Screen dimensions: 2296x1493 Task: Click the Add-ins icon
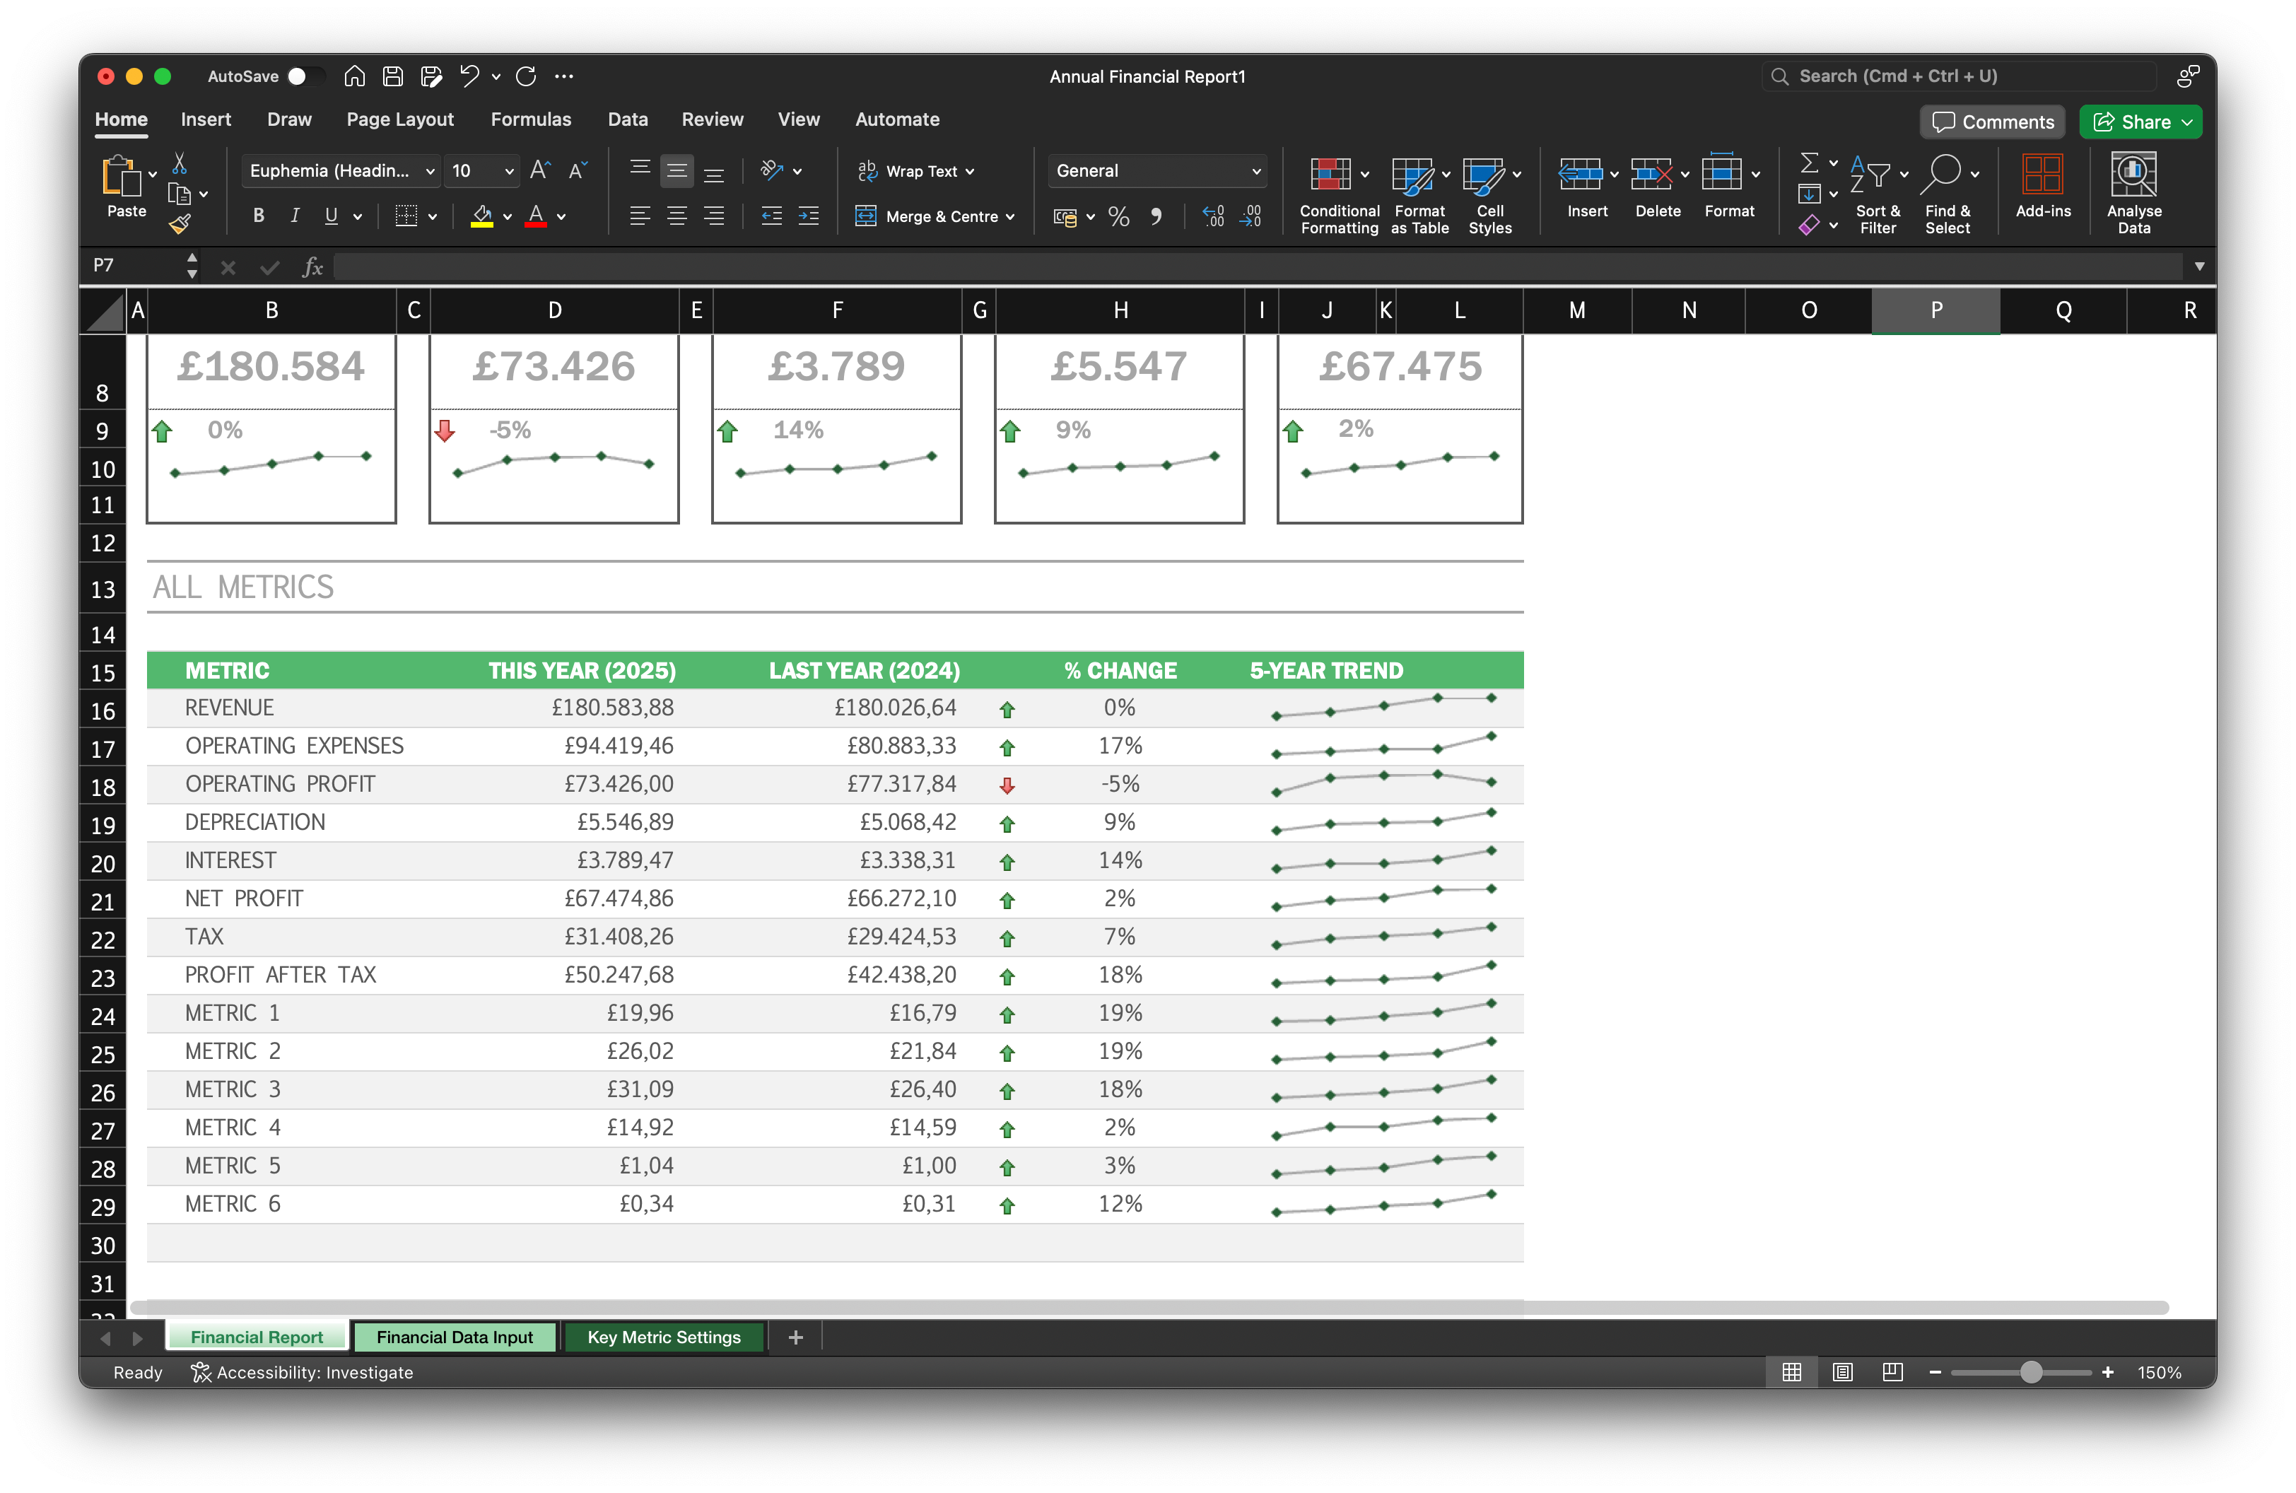click(x=2042, y=175)
